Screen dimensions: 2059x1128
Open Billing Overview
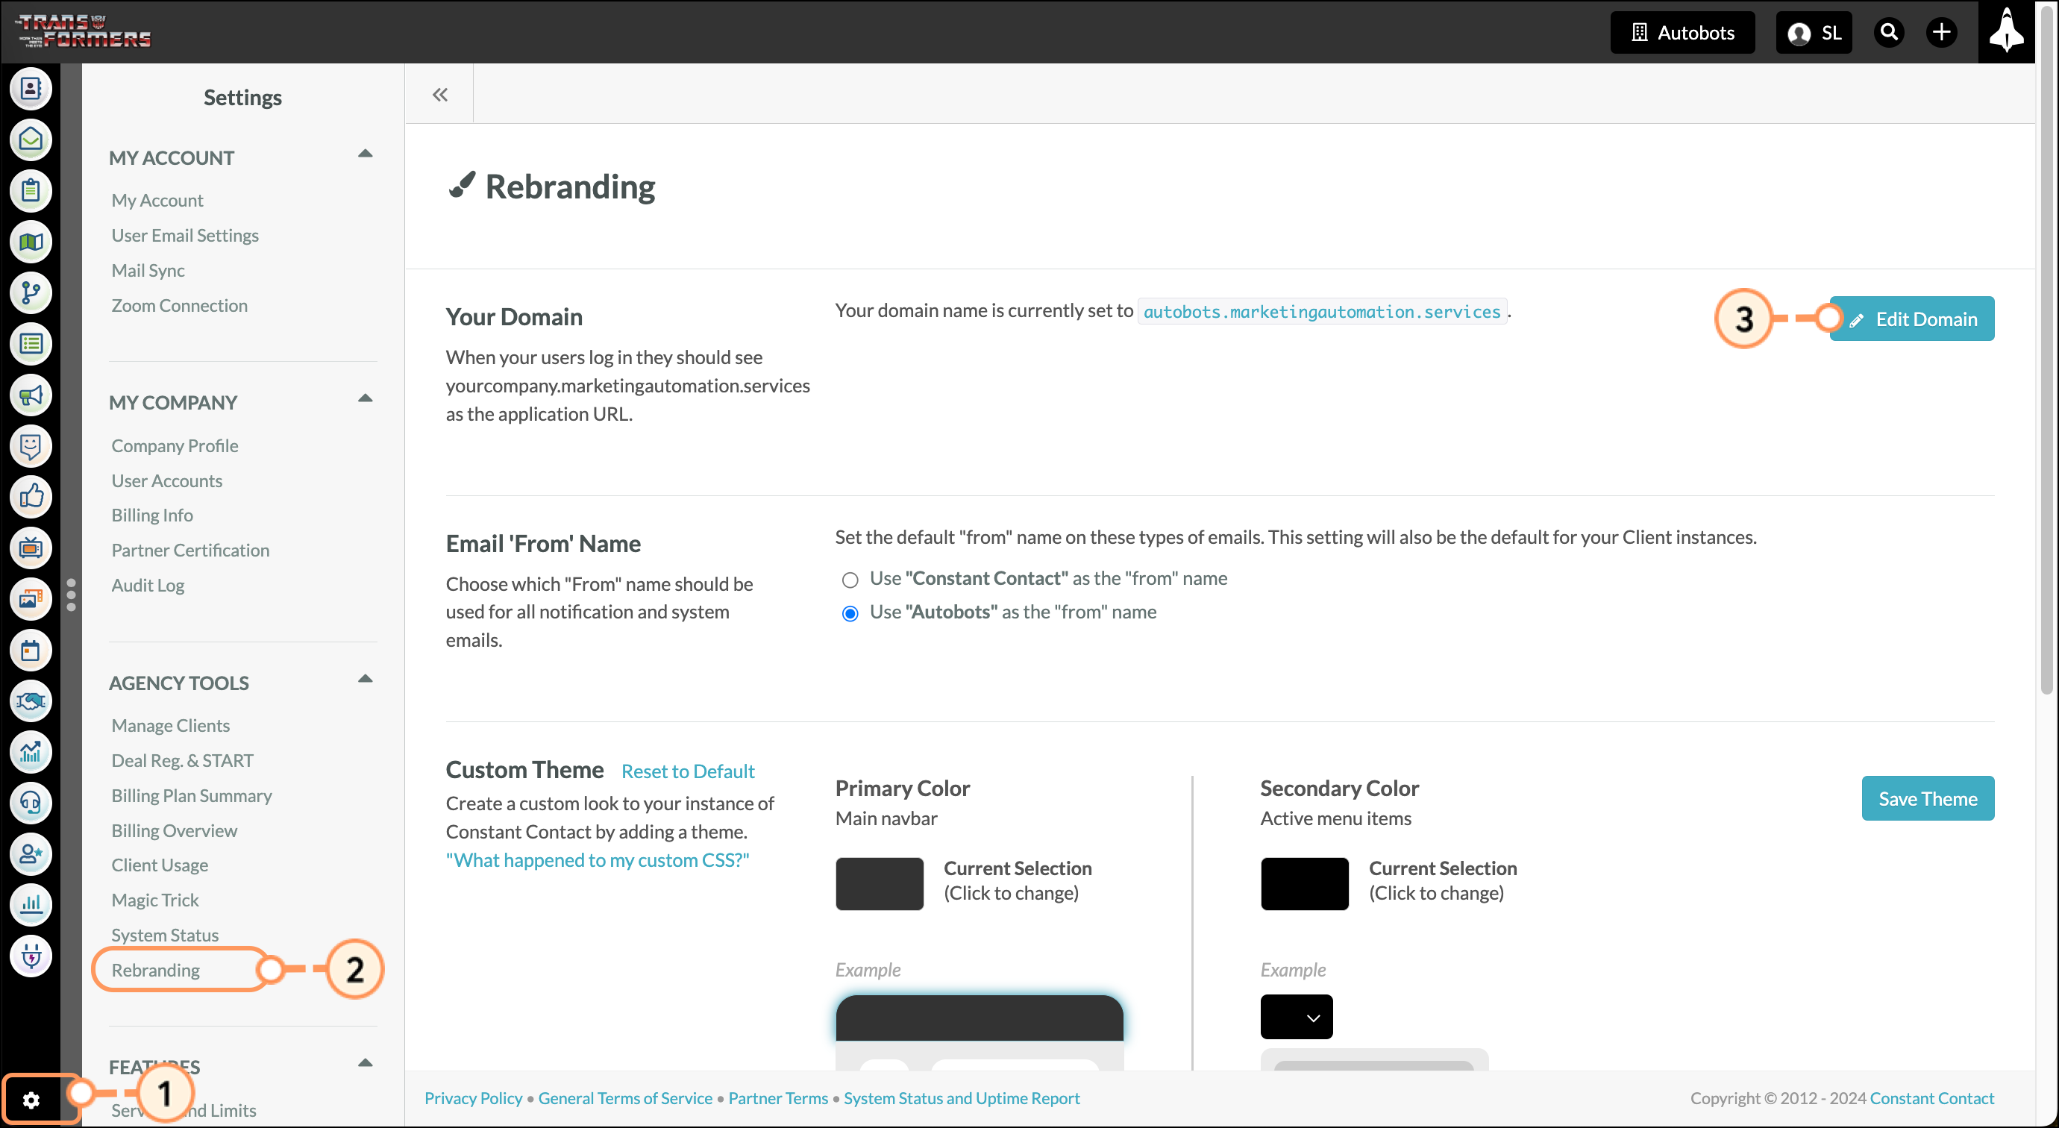pos(175,830)
